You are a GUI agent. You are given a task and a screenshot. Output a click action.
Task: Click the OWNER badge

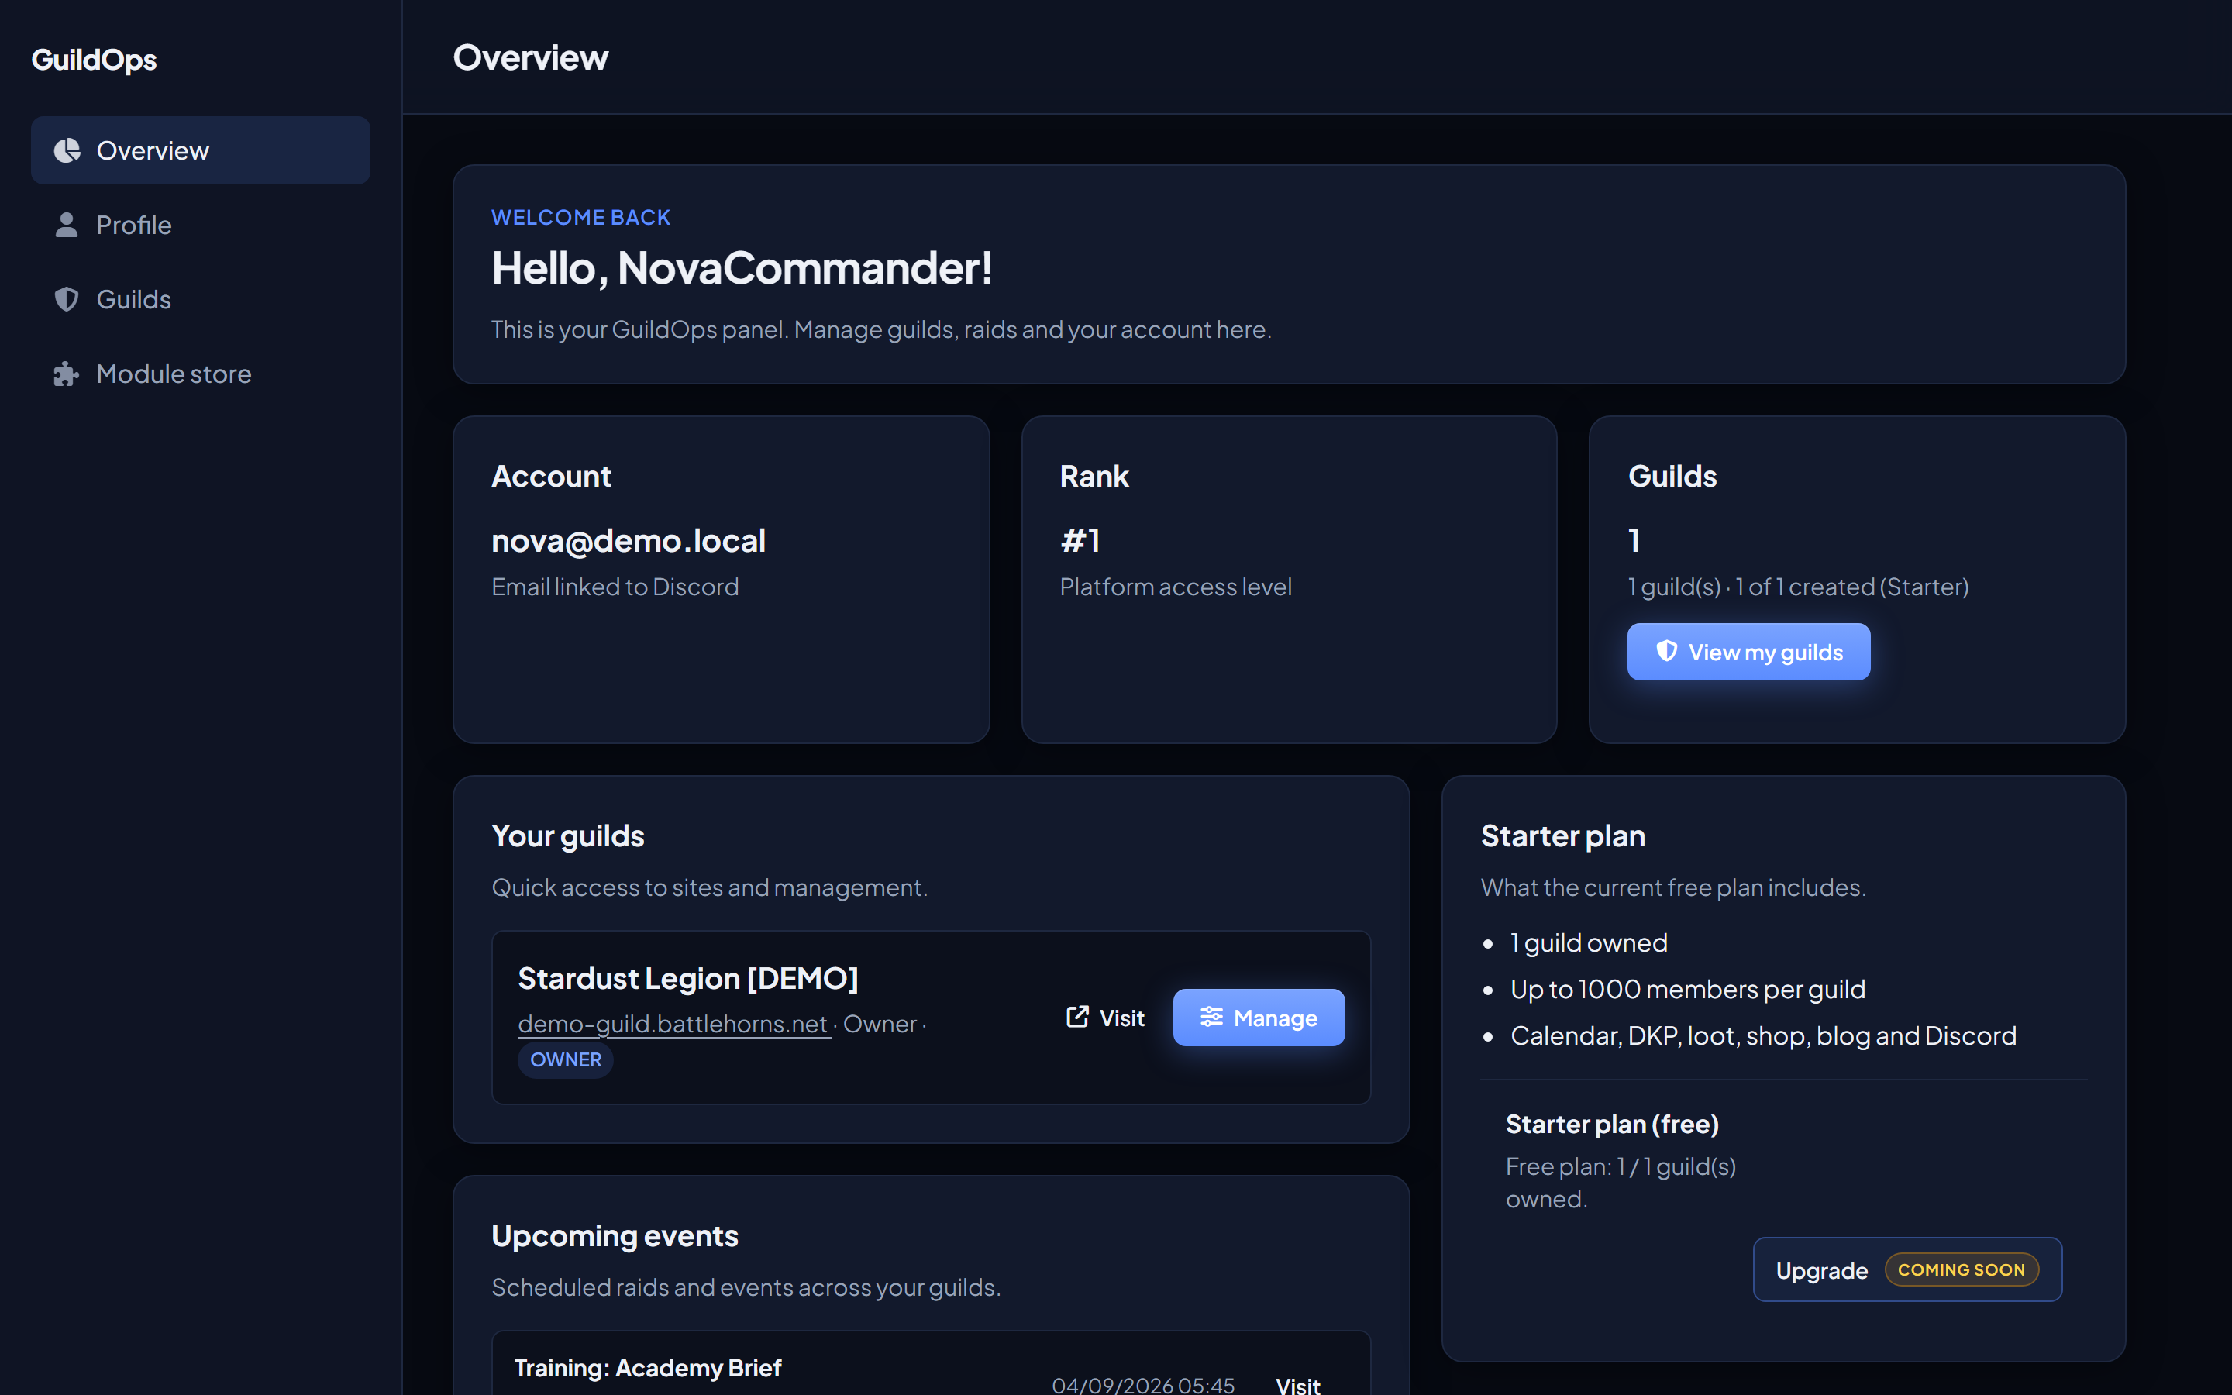click(566, 1059)
